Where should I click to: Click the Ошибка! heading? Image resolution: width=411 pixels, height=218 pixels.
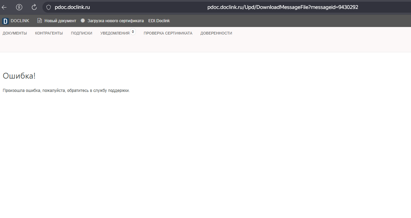coord(19,76)
